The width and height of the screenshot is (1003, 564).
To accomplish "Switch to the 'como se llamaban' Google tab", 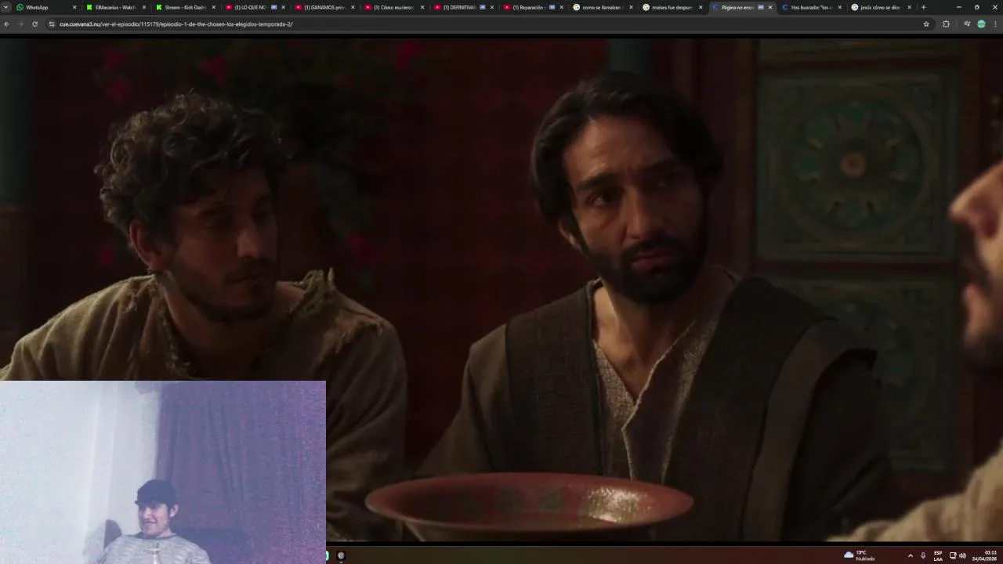I will (603, 7).
